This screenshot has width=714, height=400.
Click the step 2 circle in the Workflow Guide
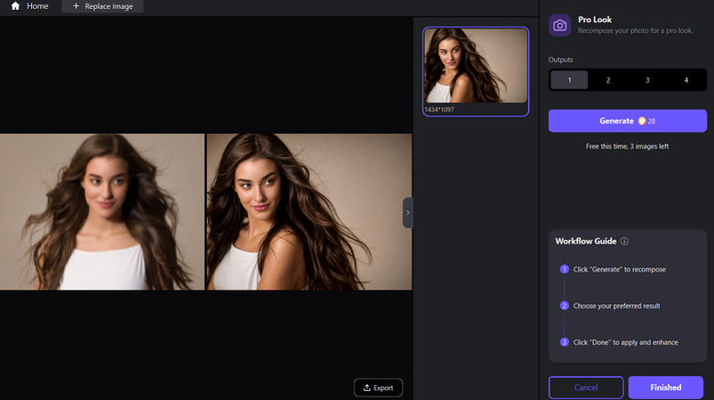click(x=565, y=306)
